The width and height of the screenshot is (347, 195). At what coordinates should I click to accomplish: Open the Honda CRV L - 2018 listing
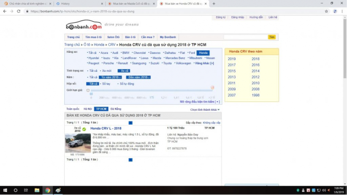click(106, 128)
